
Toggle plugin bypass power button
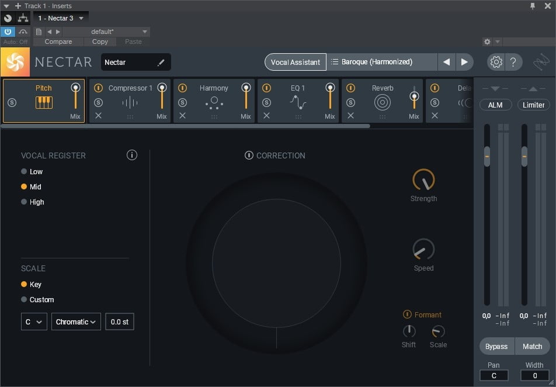(8, 32)
